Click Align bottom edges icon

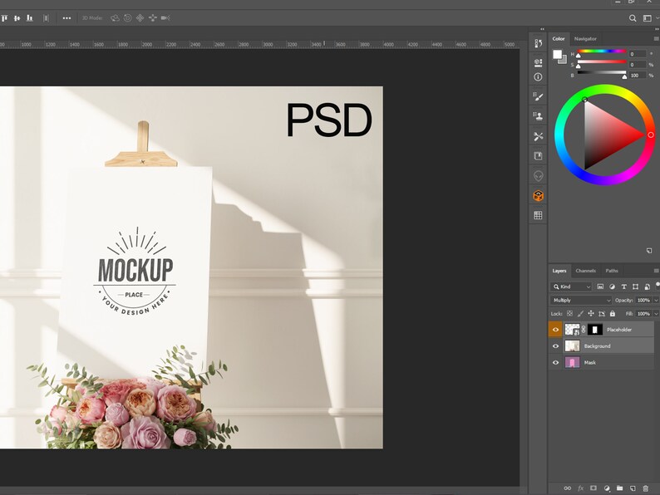(x=29, y=18)
